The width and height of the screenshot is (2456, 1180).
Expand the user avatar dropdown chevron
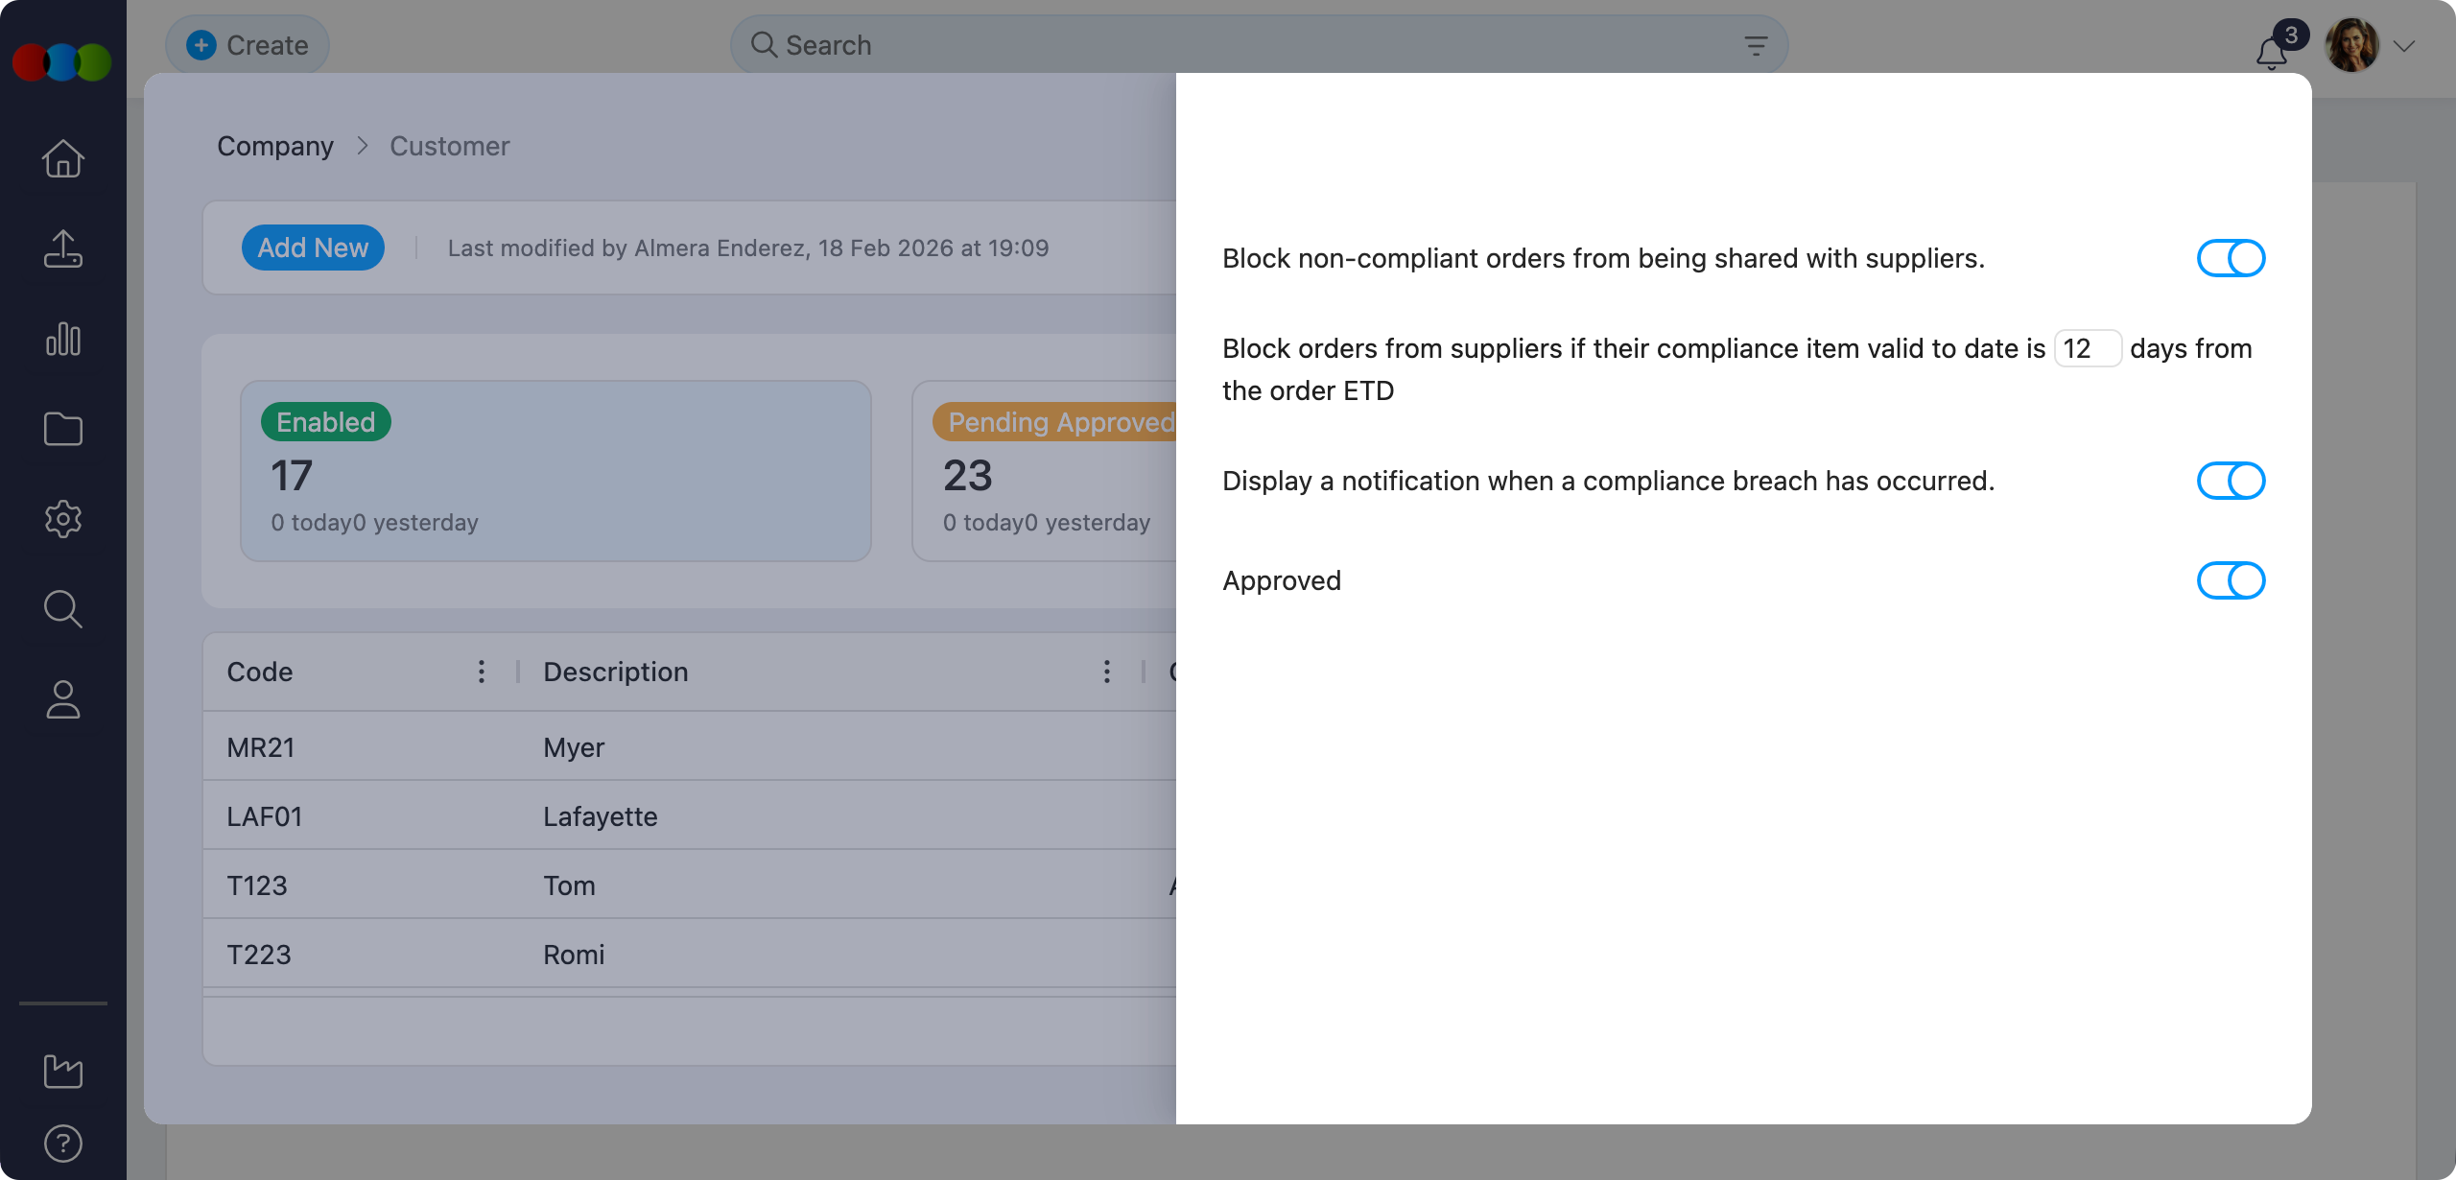pyautogui.click(x=2403, y=46)
